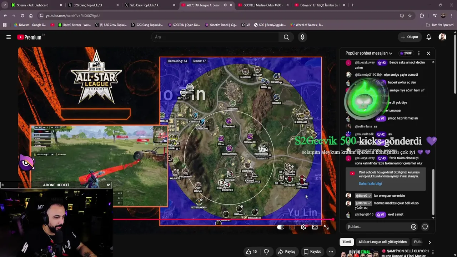Select the Tümü filter chip

(x=347, y=242)
